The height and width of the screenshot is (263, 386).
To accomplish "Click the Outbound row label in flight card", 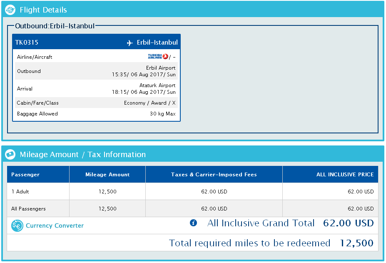I will click(29, 71).
